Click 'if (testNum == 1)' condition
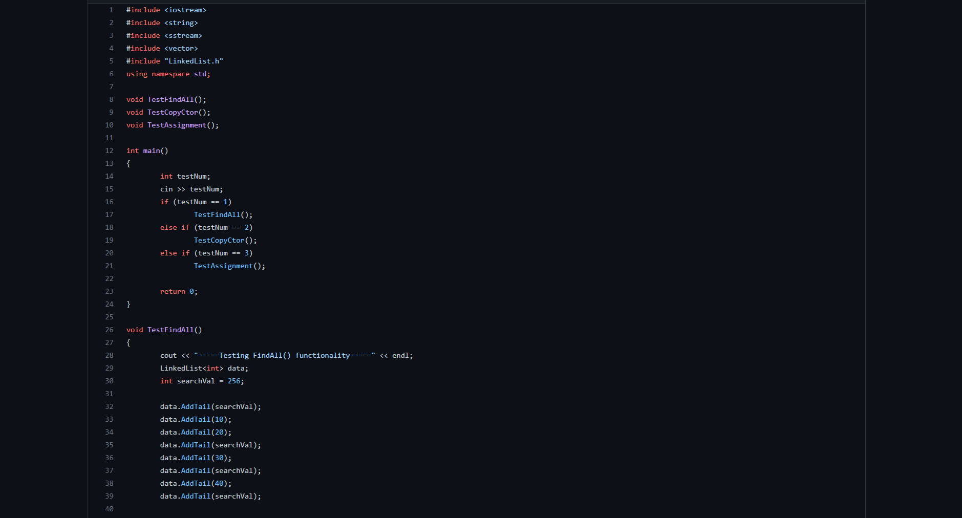Image resolution: width=962 pixels, height=518 pixels. pyautogui.click(x=196, y=202)
